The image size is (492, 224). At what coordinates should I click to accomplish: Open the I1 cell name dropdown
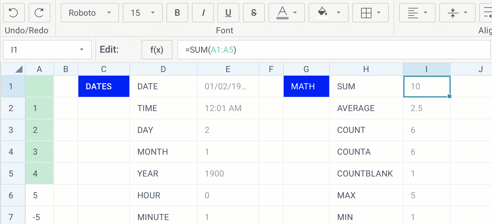[x=47, y=50]
